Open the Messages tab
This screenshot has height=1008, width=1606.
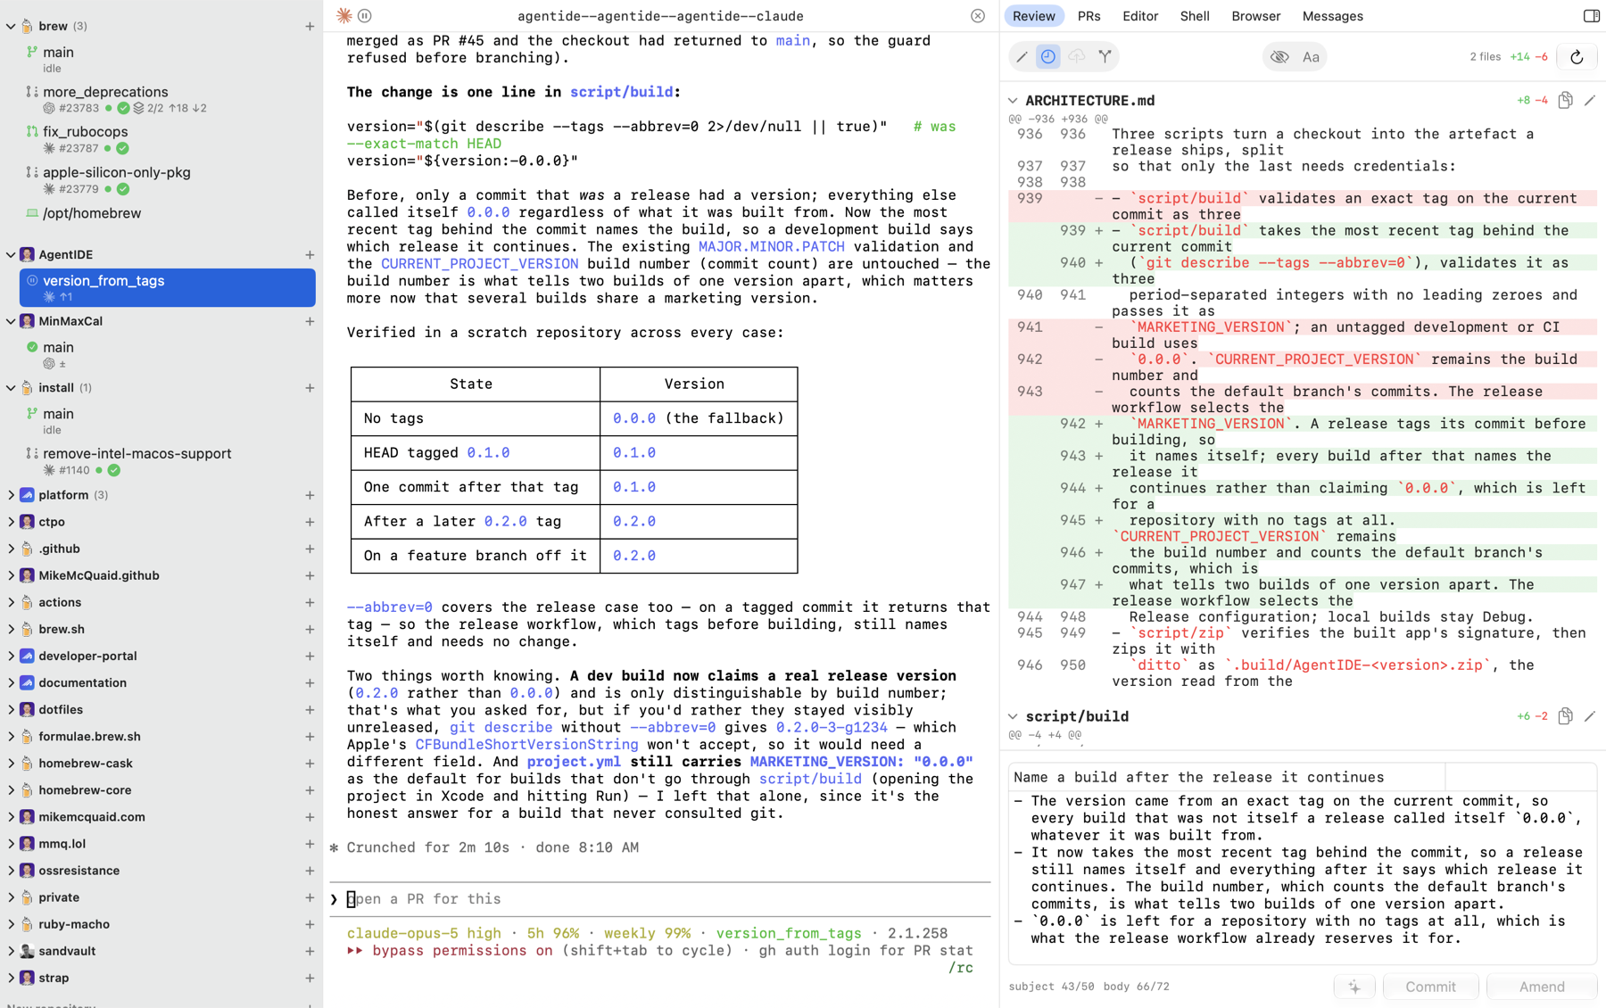pos(1332,16)
